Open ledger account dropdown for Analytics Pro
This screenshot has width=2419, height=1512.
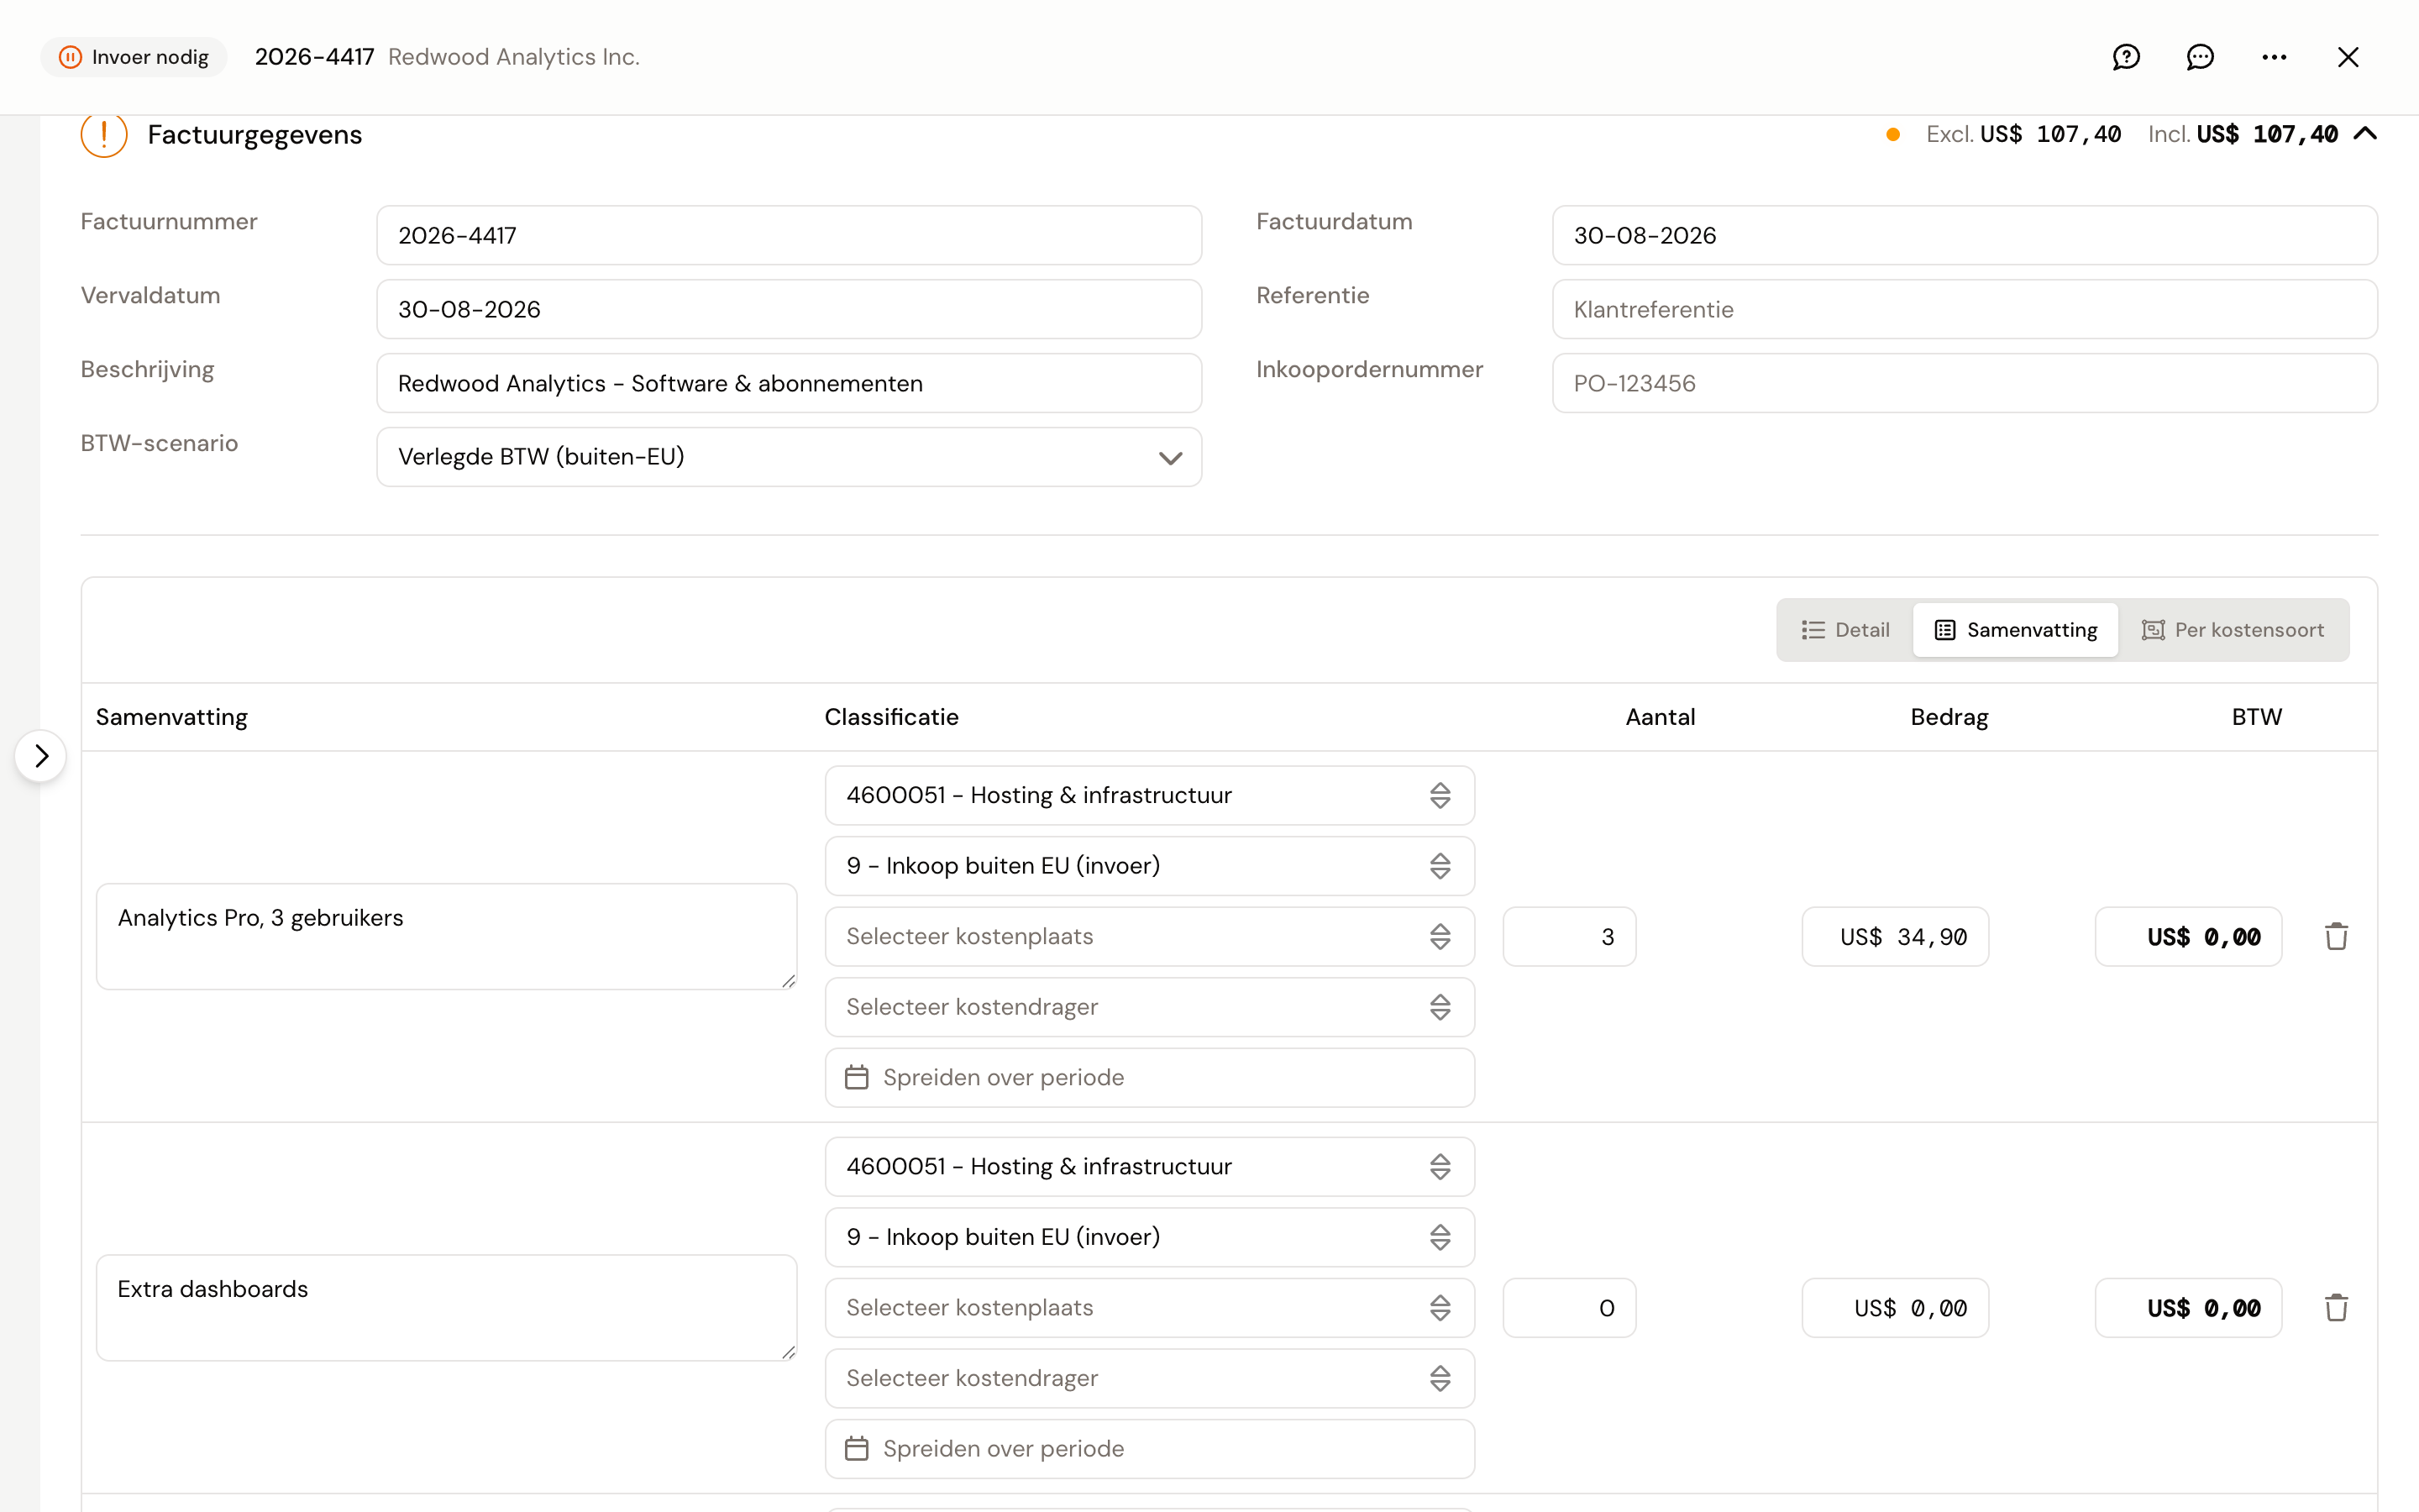[x=1150, y=796]
